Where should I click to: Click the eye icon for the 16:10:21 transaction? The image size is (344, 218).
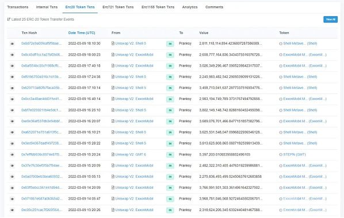coord(12,133)
